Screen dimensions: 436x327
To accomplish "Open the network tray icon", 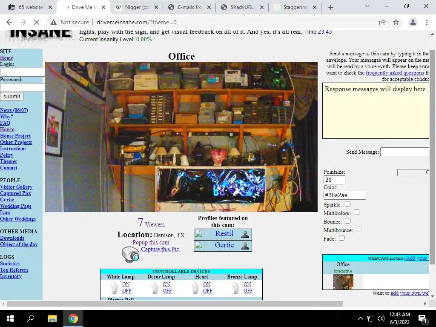I will [371, 318].
